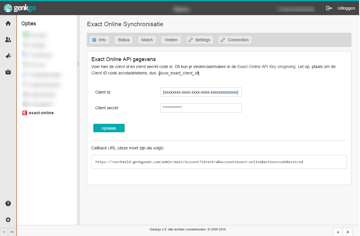
Task: Focus the Client secret input field
Action: 201,108
